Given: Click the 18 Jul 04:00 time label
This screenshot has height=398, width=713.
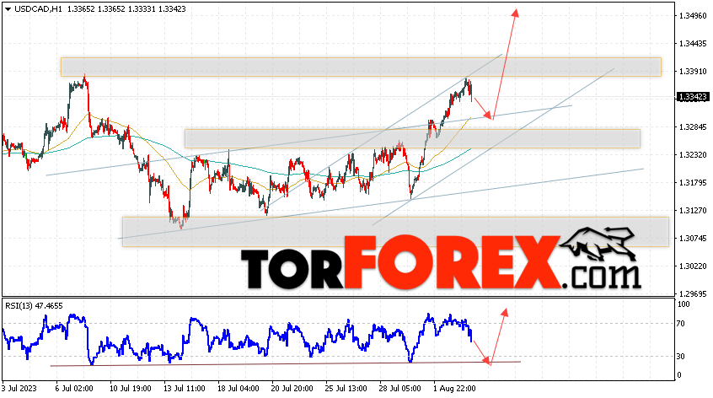Looking at the screenshot, I should point(239,389).
